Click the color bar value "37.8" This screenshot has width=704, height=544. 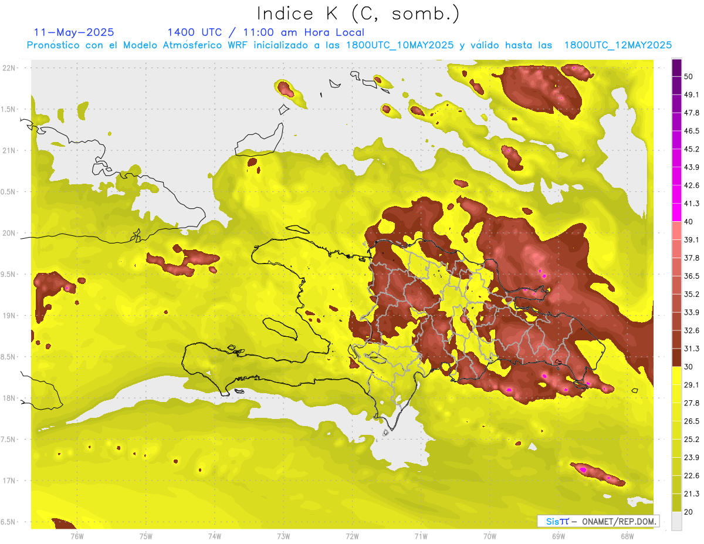tap(692, 258)
